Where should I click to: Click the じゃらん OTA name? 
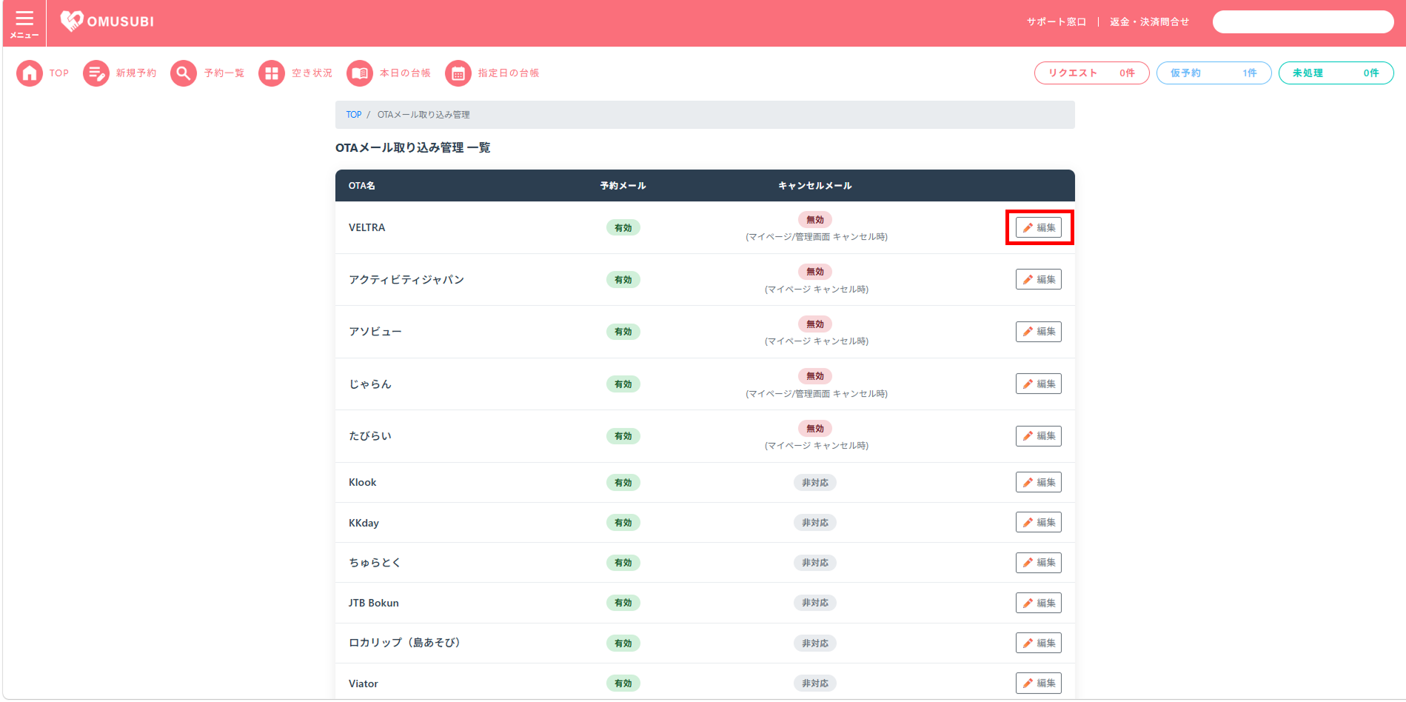click(x=370, y=384)
